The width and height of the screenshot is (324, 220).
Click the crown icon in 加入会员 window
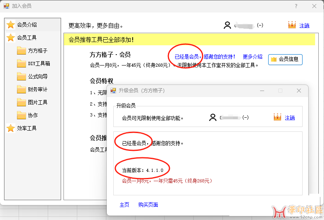(x=292, y=25)
